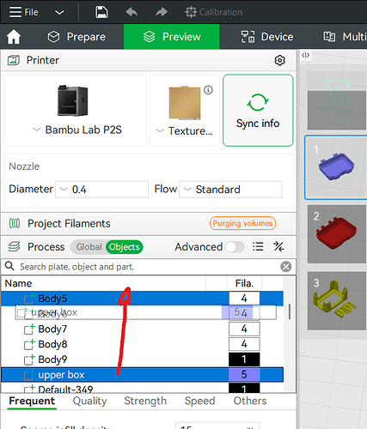Go to the home screen icon
Screen dimensions: 367x429
(14, 37)
